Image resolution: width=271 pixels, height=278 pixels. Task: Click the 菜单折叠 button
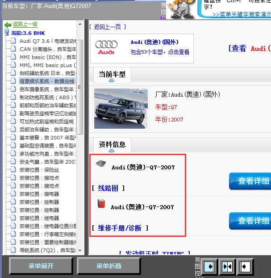click(109, 266)
